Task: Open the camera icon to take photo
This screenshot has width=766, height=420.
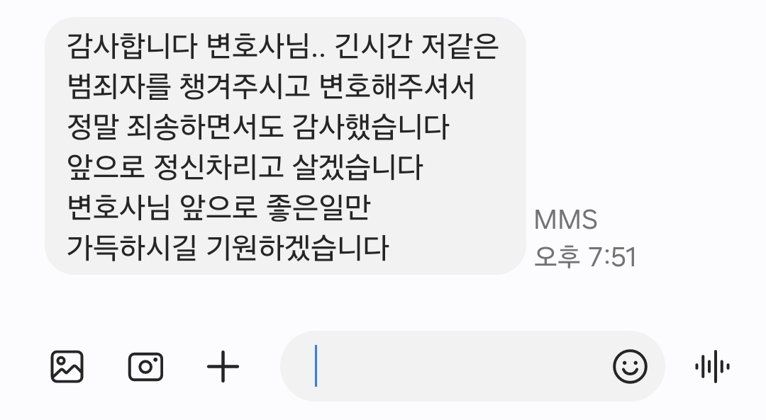Action: tap(145, 366)
